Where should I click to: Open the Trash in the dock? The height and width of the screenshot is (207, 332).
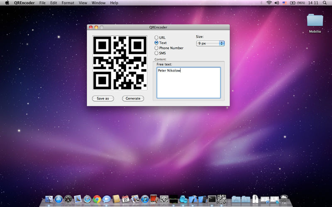pos(284,199)
